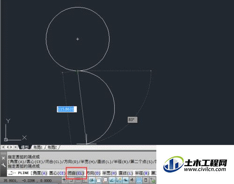This screenshot has height=184, width=234.
Task: Choose the 直线(L) line option
Action: [126, 173]
